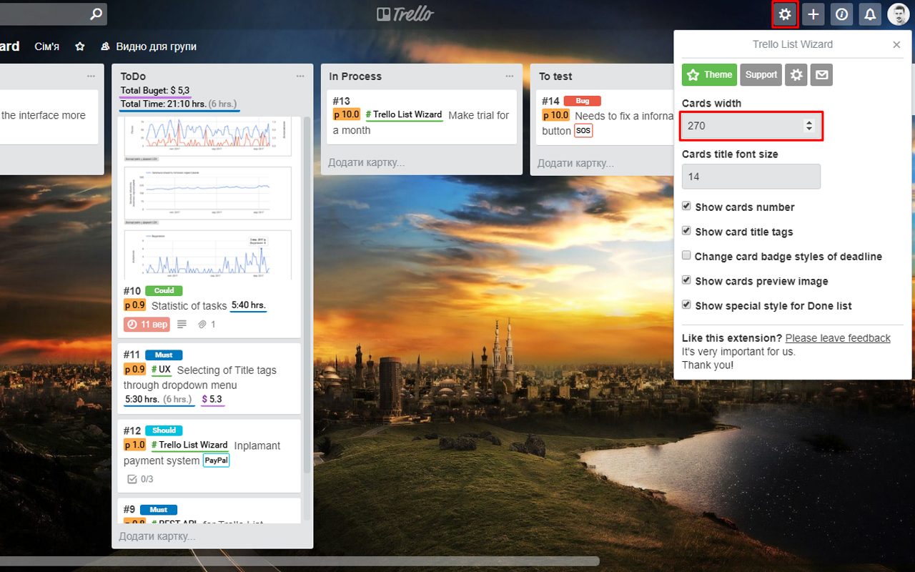
Task: Star the board
Action: click(80, 46)
